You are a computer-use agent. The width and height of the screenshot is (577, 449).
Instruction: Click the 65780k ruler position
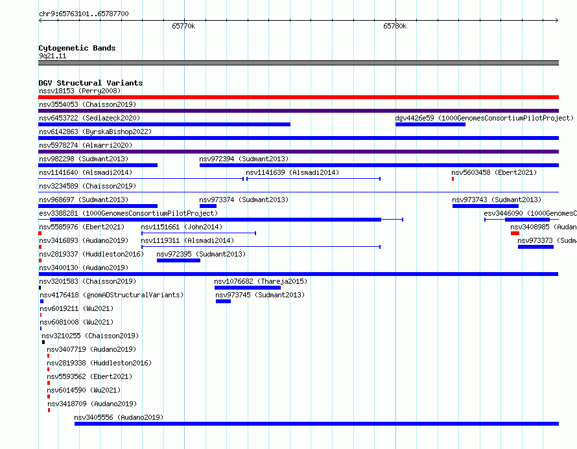[395, 26]
